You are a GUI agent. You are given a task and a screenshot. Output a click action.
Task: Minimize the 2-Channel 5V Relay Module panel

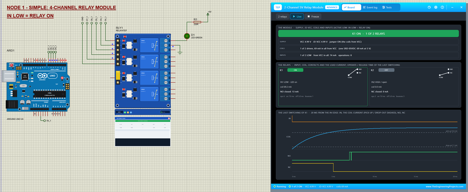(452, 7)
